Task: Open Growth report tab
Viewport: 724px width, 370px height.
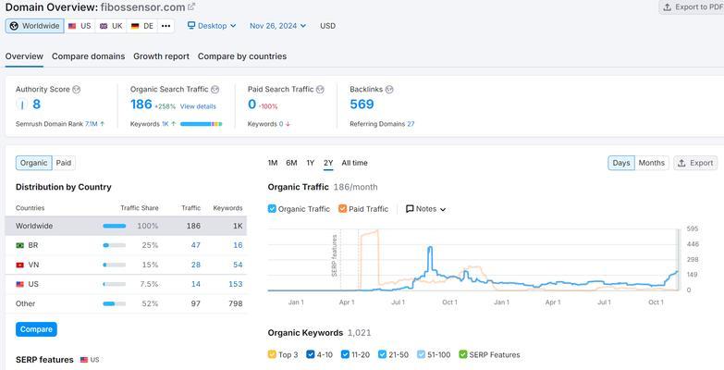Action: pos(161,56)
